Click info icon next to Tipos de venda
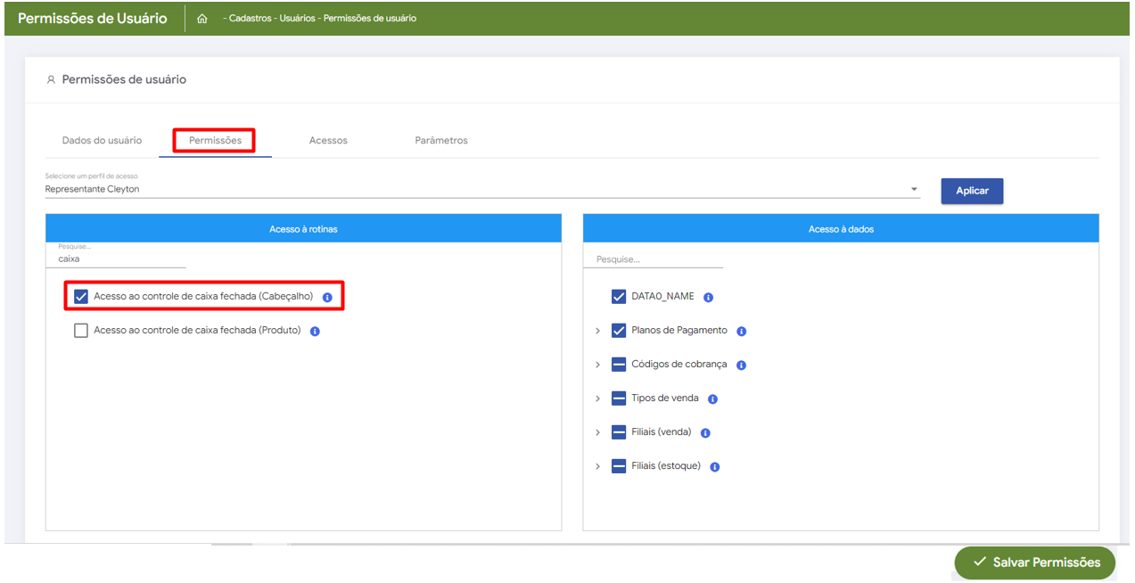 point(712,398)
